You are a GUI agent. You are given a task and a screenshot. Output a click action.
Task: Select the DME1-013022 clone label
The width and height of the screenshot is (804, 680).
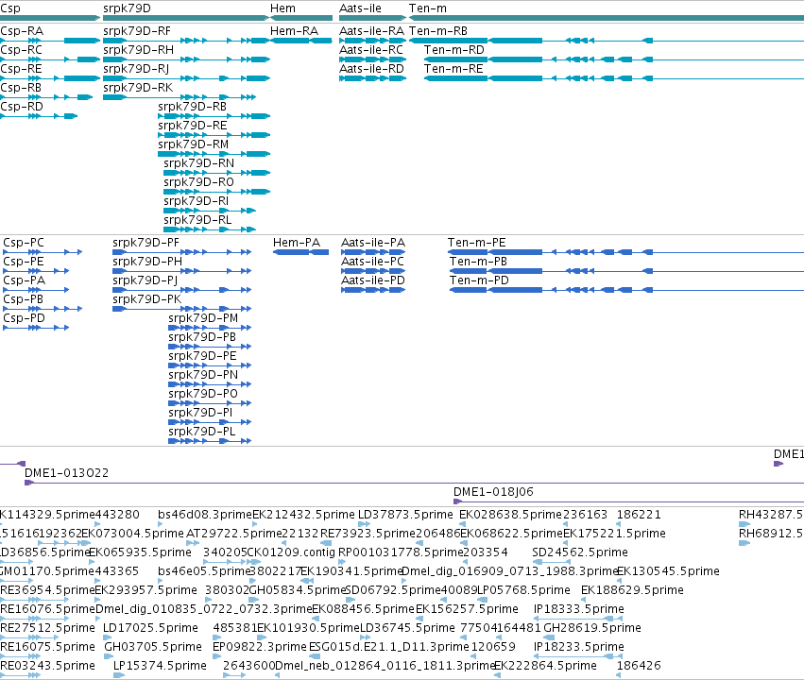pos(67,473)
